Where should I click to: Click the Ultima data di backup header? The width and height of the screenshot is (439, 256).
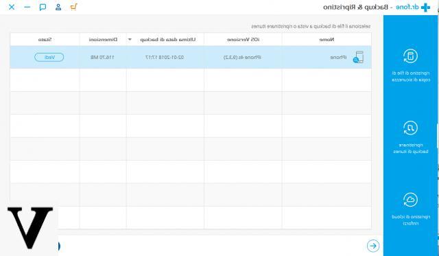click(168, 40)
